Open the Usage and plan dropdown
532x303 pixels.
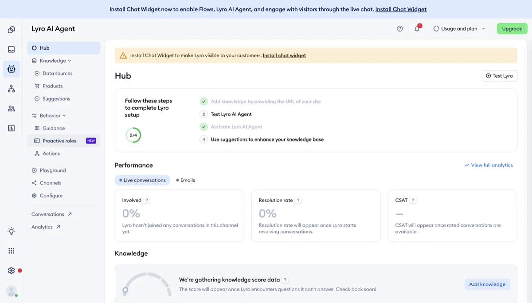point(459,28)
